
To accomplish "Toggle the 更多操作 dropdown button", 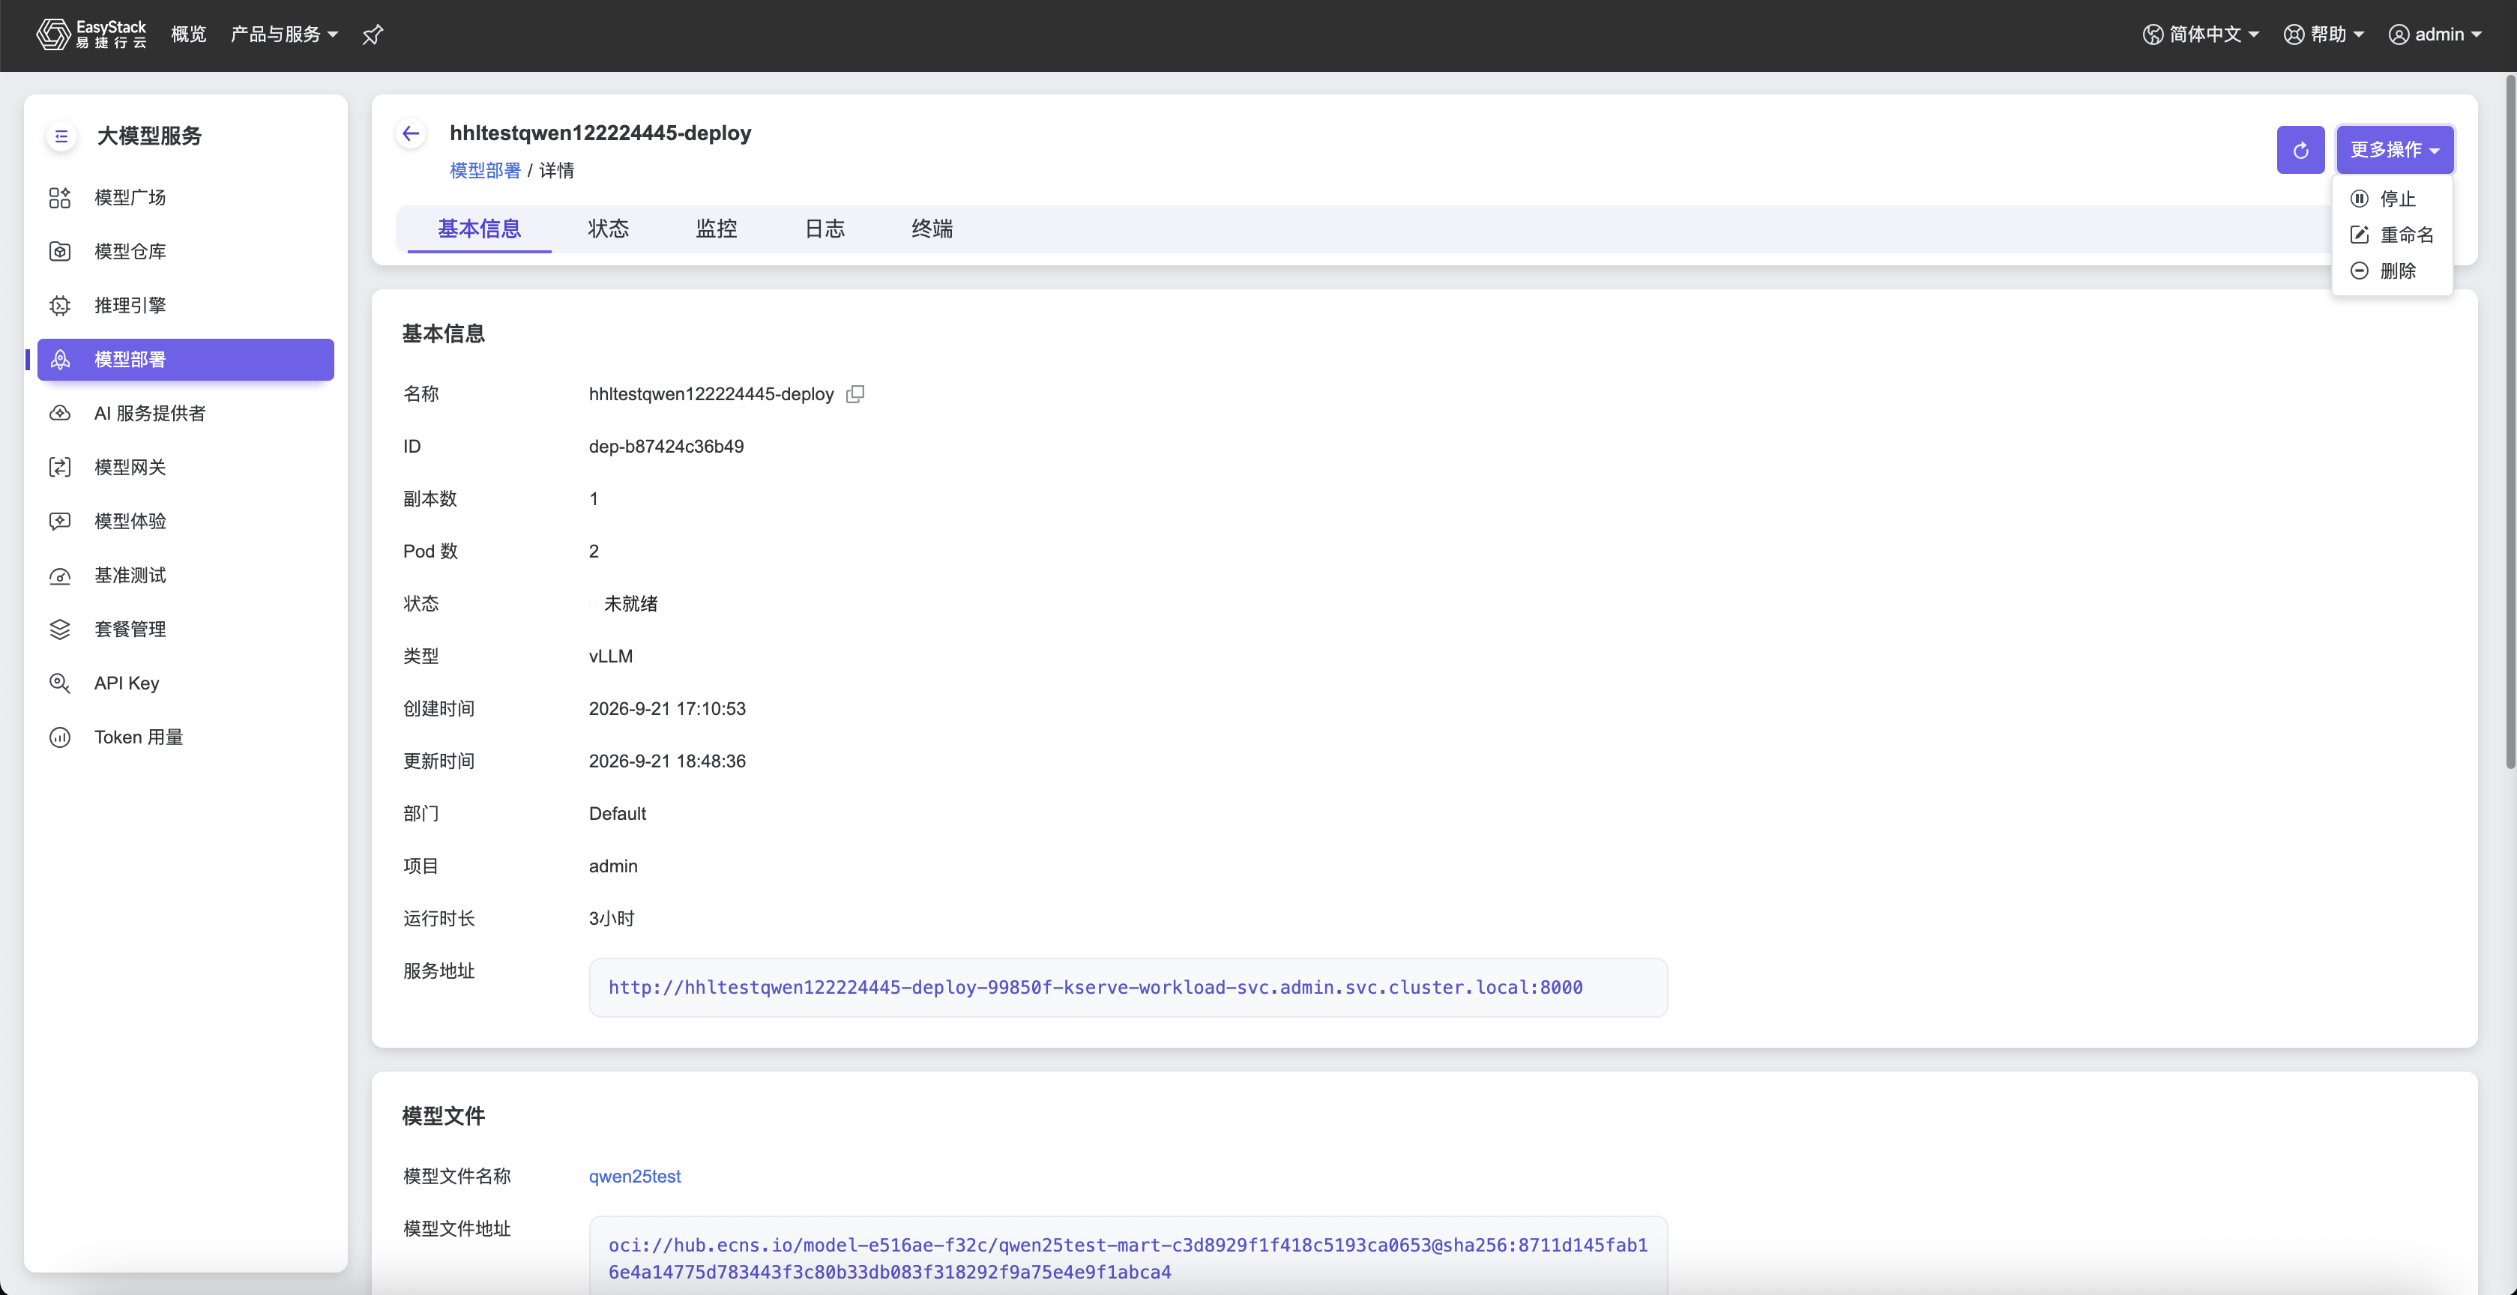I will (x=2394, y=149).
